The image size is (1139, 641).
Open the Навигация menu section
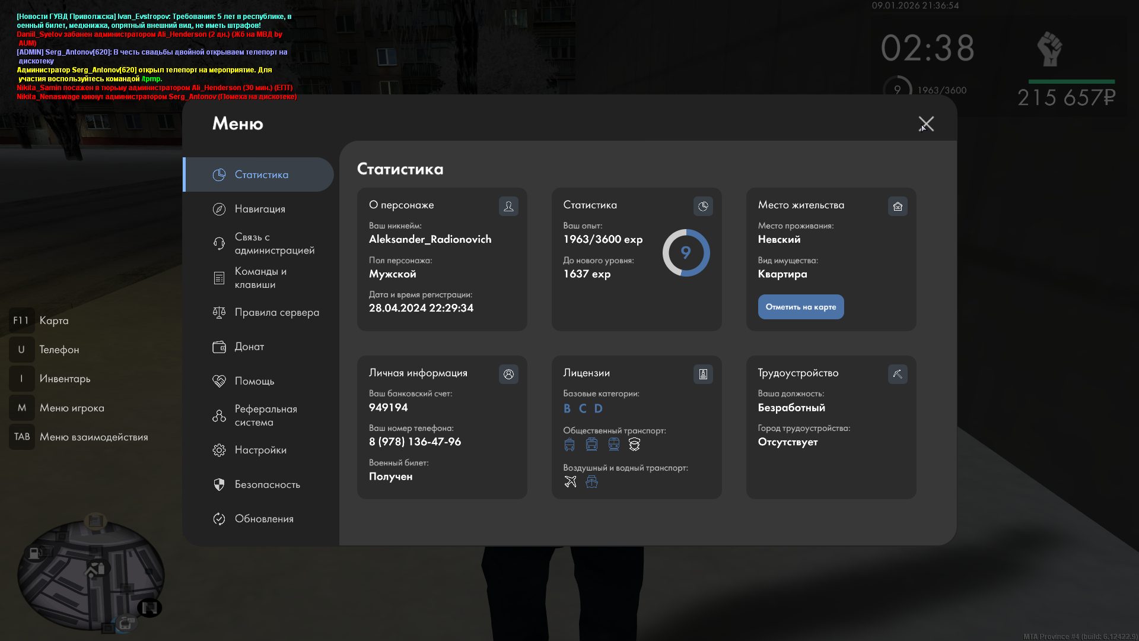tap(259, 209)
